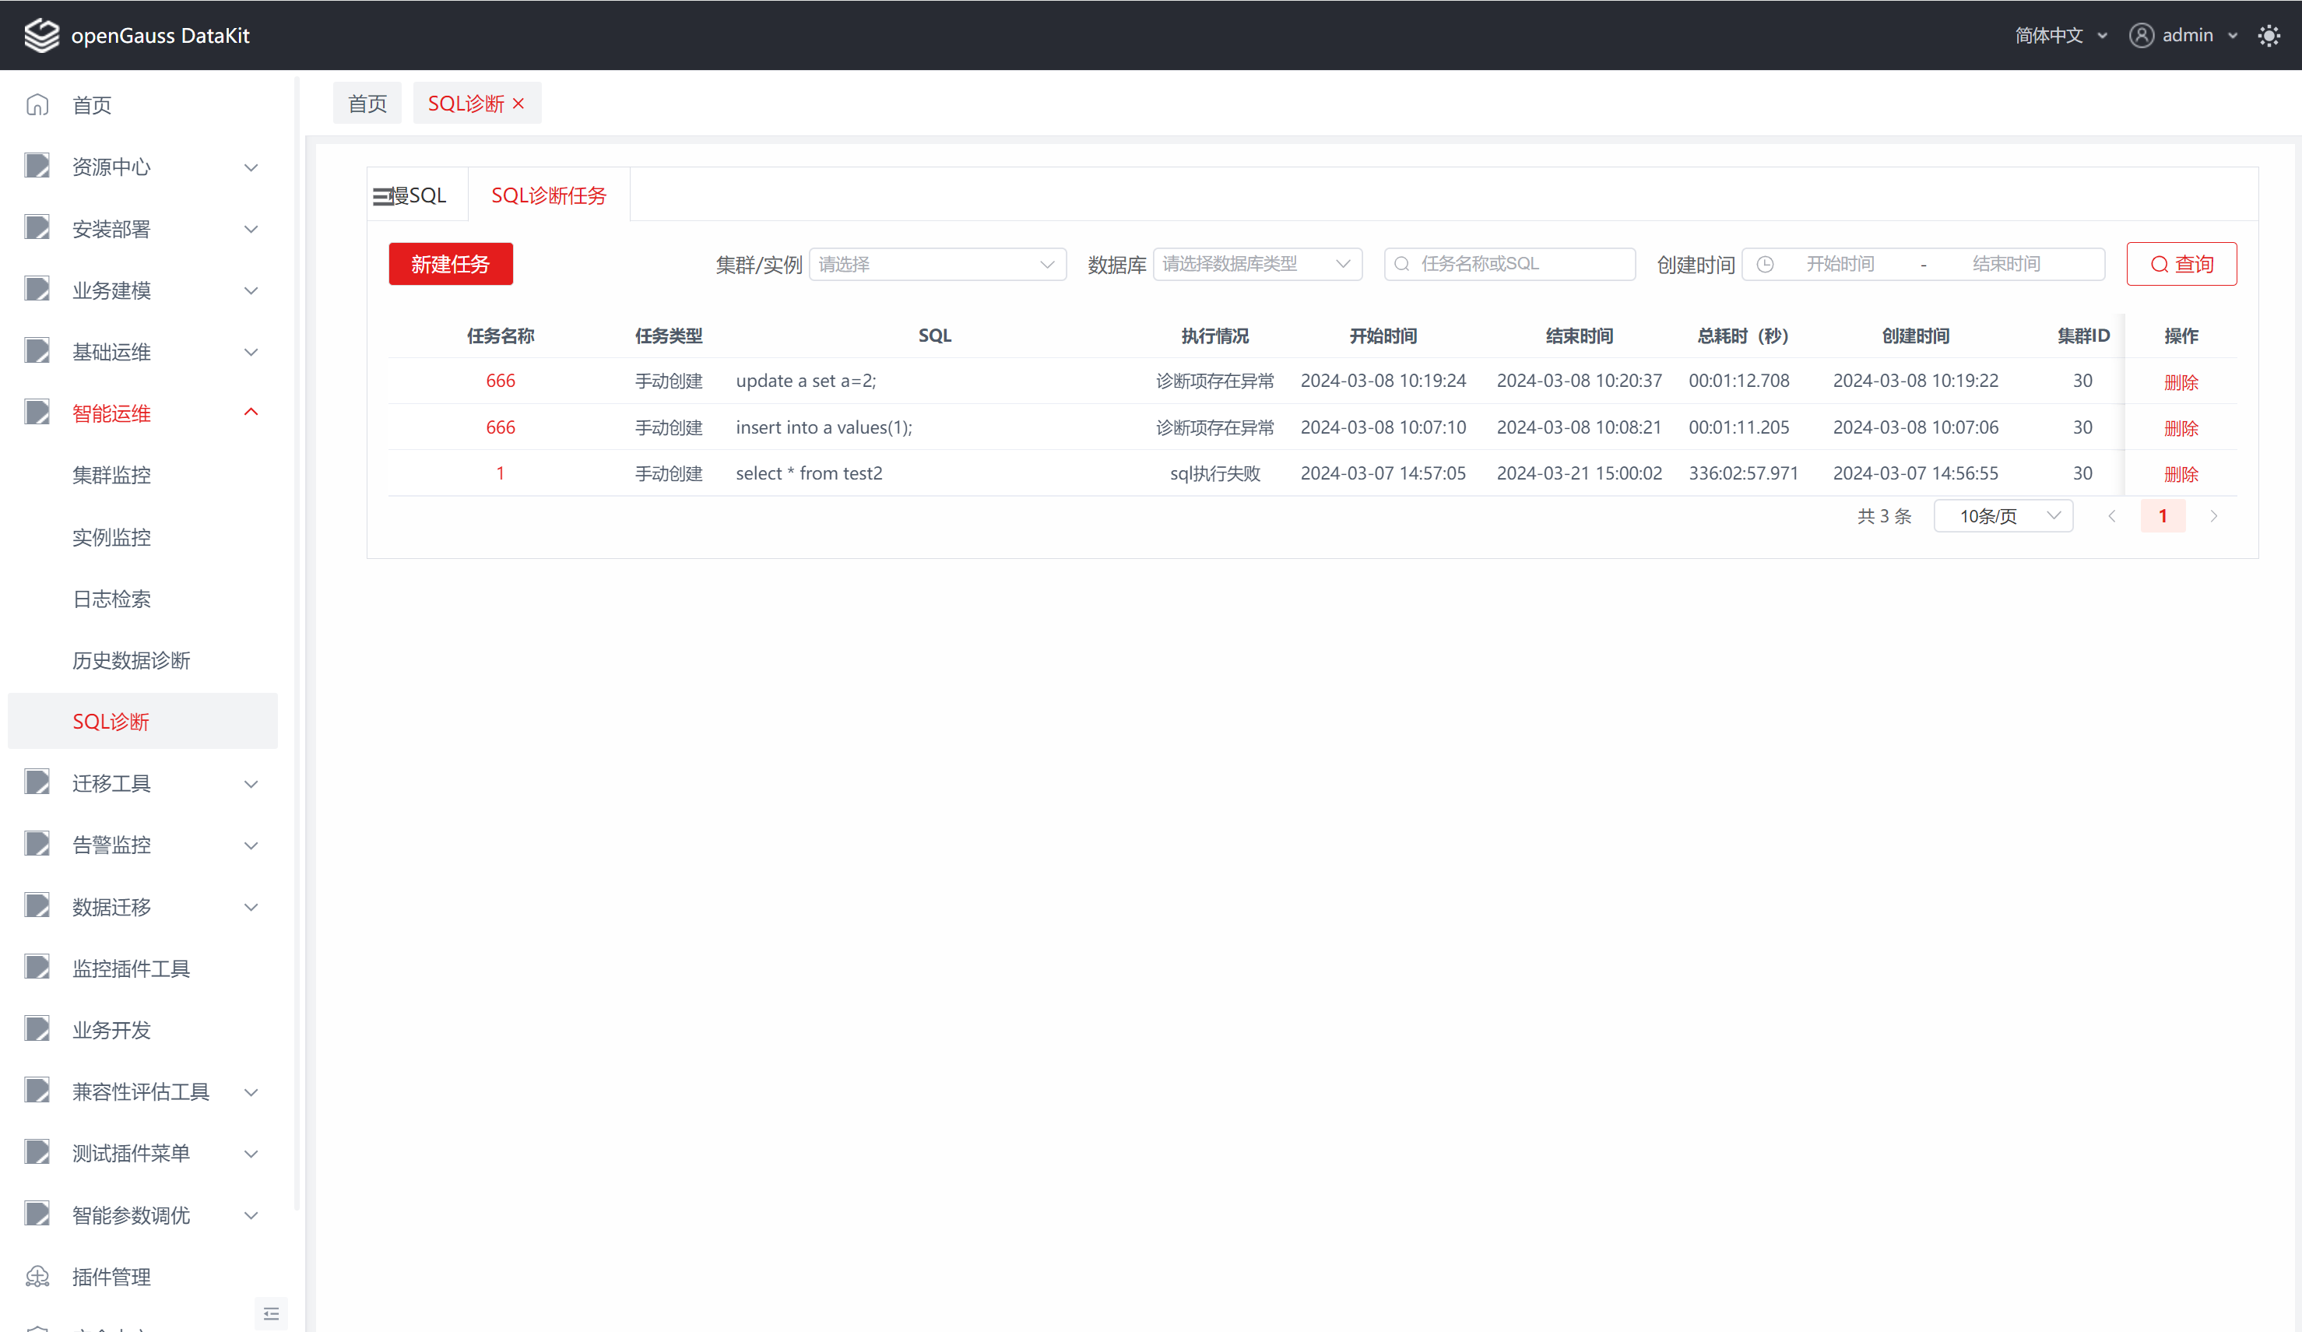Open the 集群/实例 dropdown
The height and width of the screenshot is (1332, 2302).
[937, 264]
